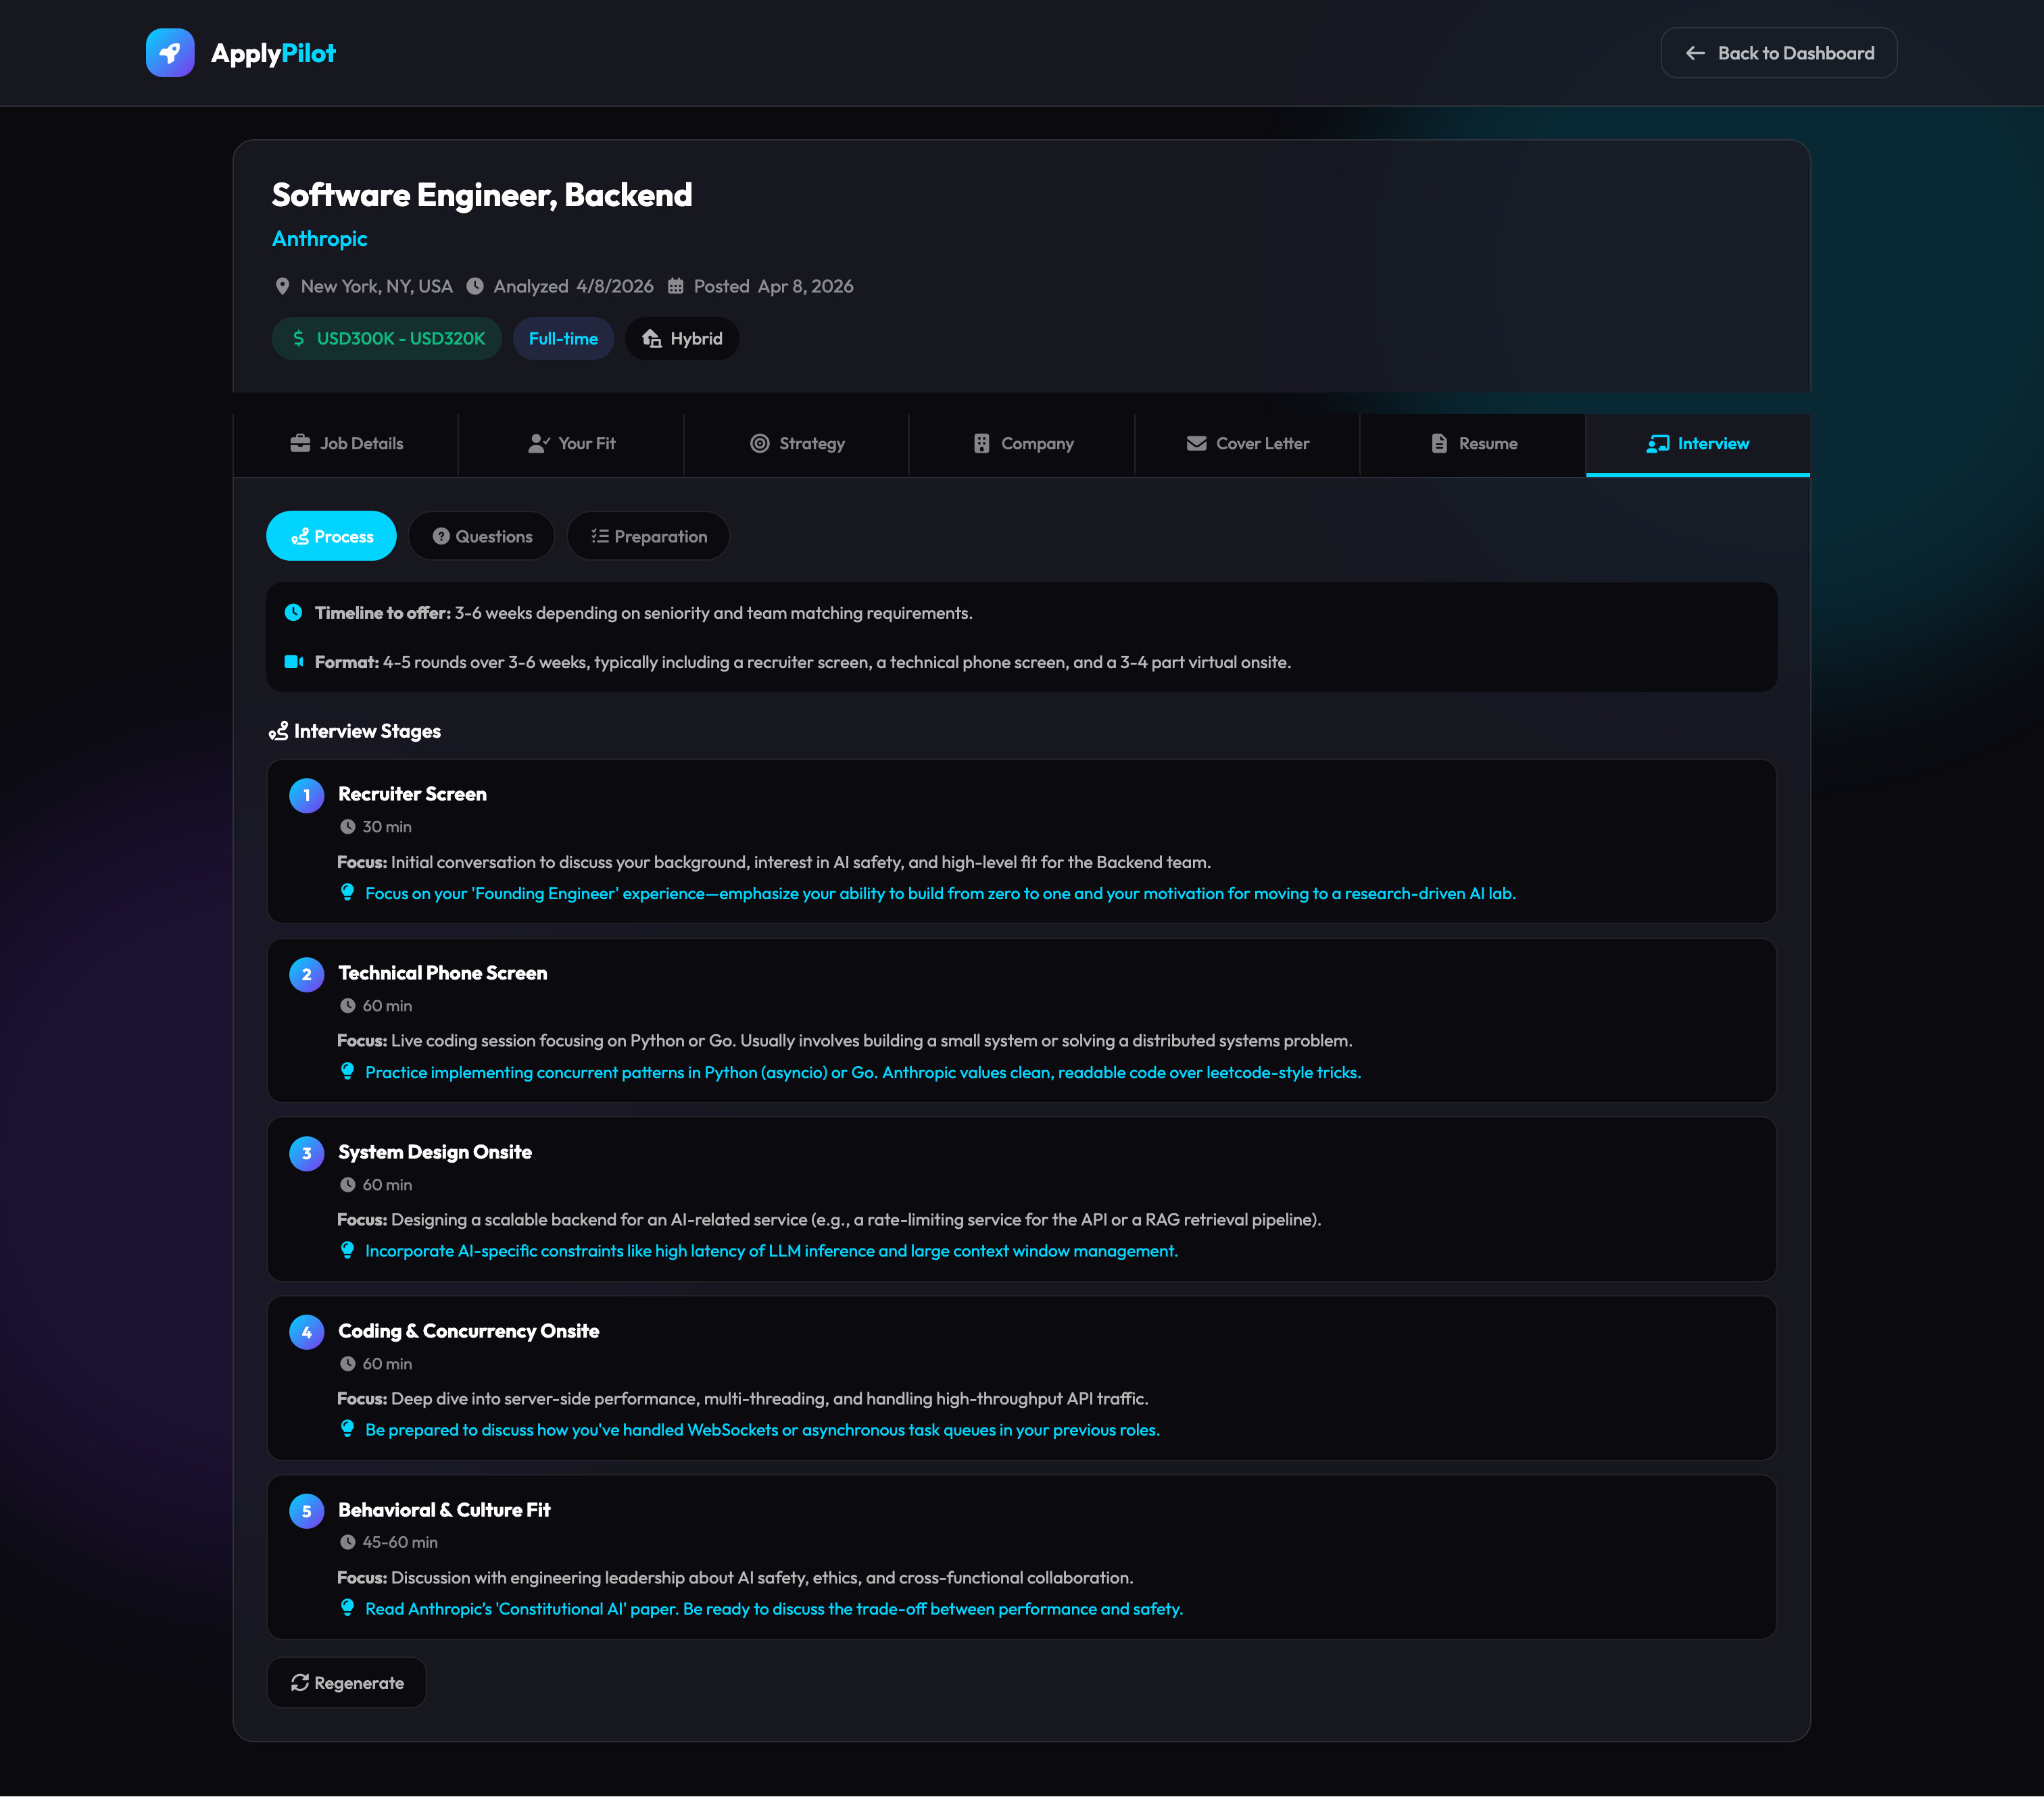Click the lightbulb tip icon about Founding Engineer
Image resolution: width=2044 pixels, height=1797 pixels.
tap(347, 892)
